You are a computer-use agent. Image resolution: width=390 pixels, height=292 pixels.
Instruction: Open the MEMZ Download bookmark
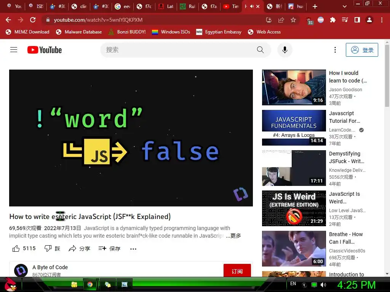pos(27,32)
